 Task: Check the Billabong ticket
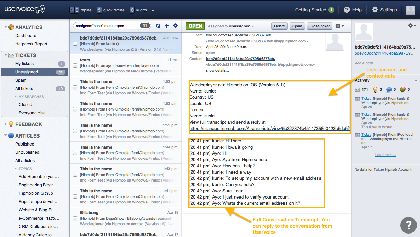[x=75, y=218]
